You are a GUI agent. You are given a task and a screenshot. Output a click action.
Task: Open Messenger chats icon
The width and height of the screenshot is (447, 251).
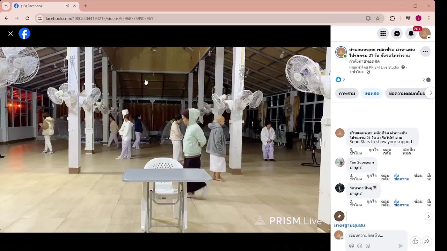[397, 33]
